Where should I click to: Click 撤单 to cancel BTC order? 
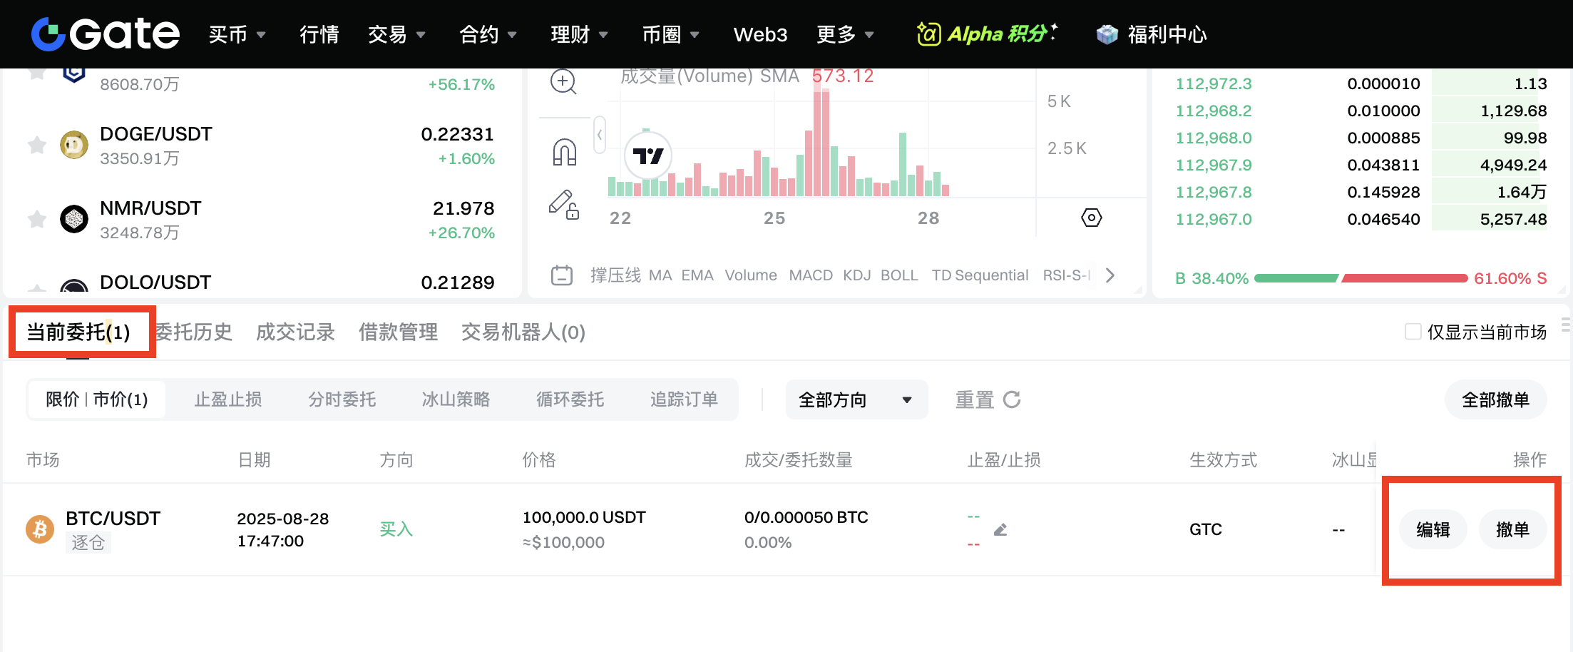coord(1512,529)
